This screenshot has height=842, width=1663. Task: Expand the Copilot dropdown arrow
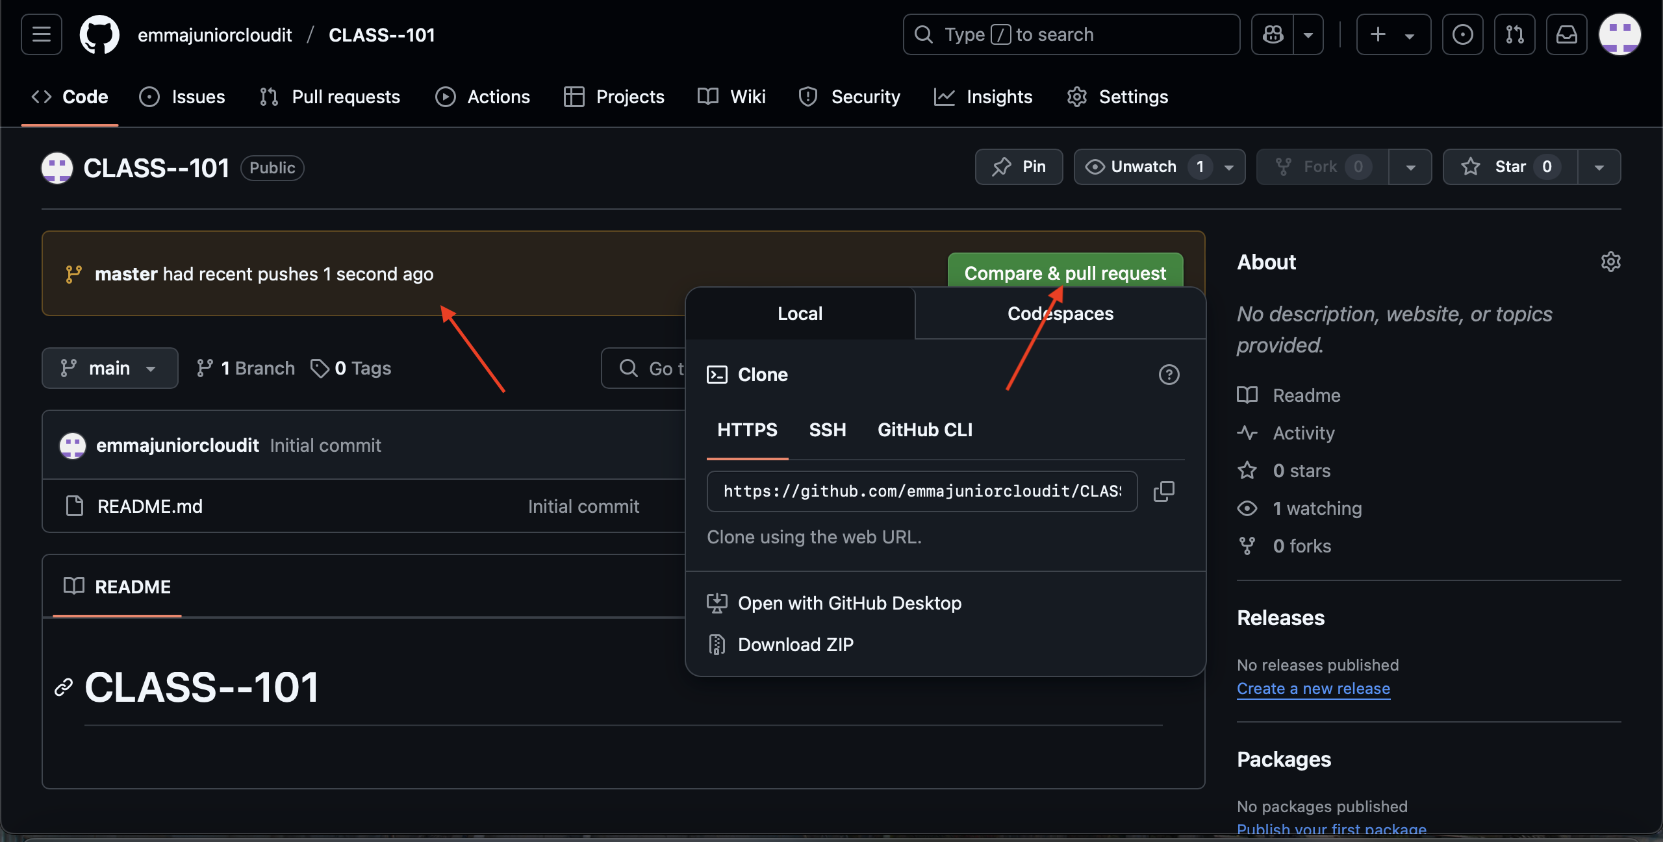click(1308, 34)
